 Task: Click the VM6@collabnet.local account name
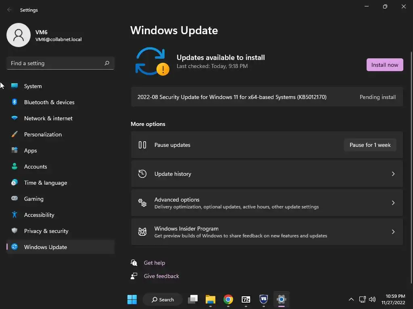tap(58, 39)
